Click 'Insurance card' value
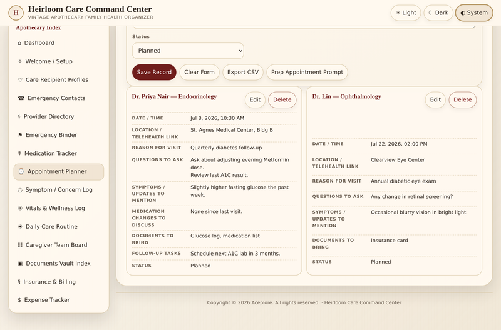501x330 pixels. tap(389, 241)
